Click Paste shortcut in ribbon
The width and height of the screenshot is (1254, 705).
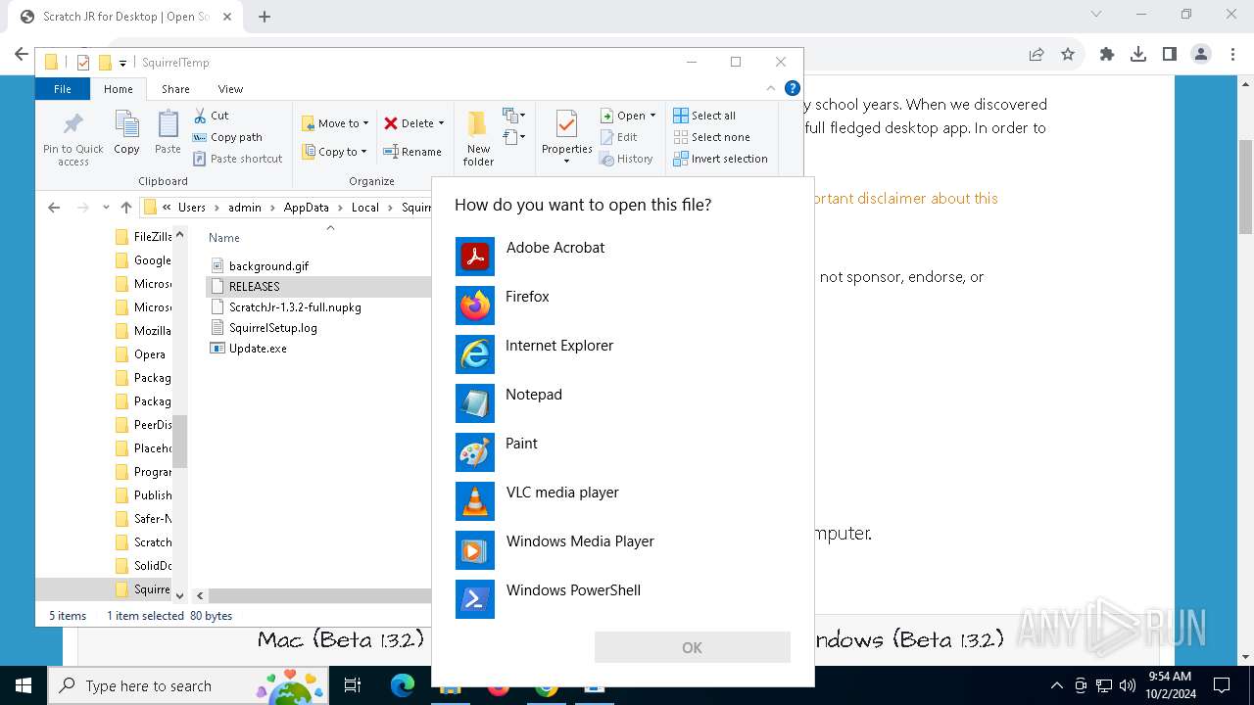237,159
